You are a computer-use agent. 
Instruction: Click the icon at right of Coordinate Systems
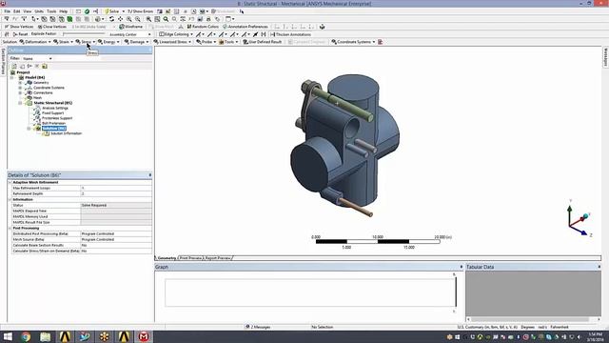(381, 42)
